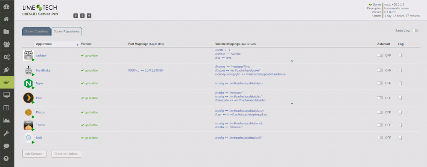Switch to the Docker Containers tab

tap(36, 32)
